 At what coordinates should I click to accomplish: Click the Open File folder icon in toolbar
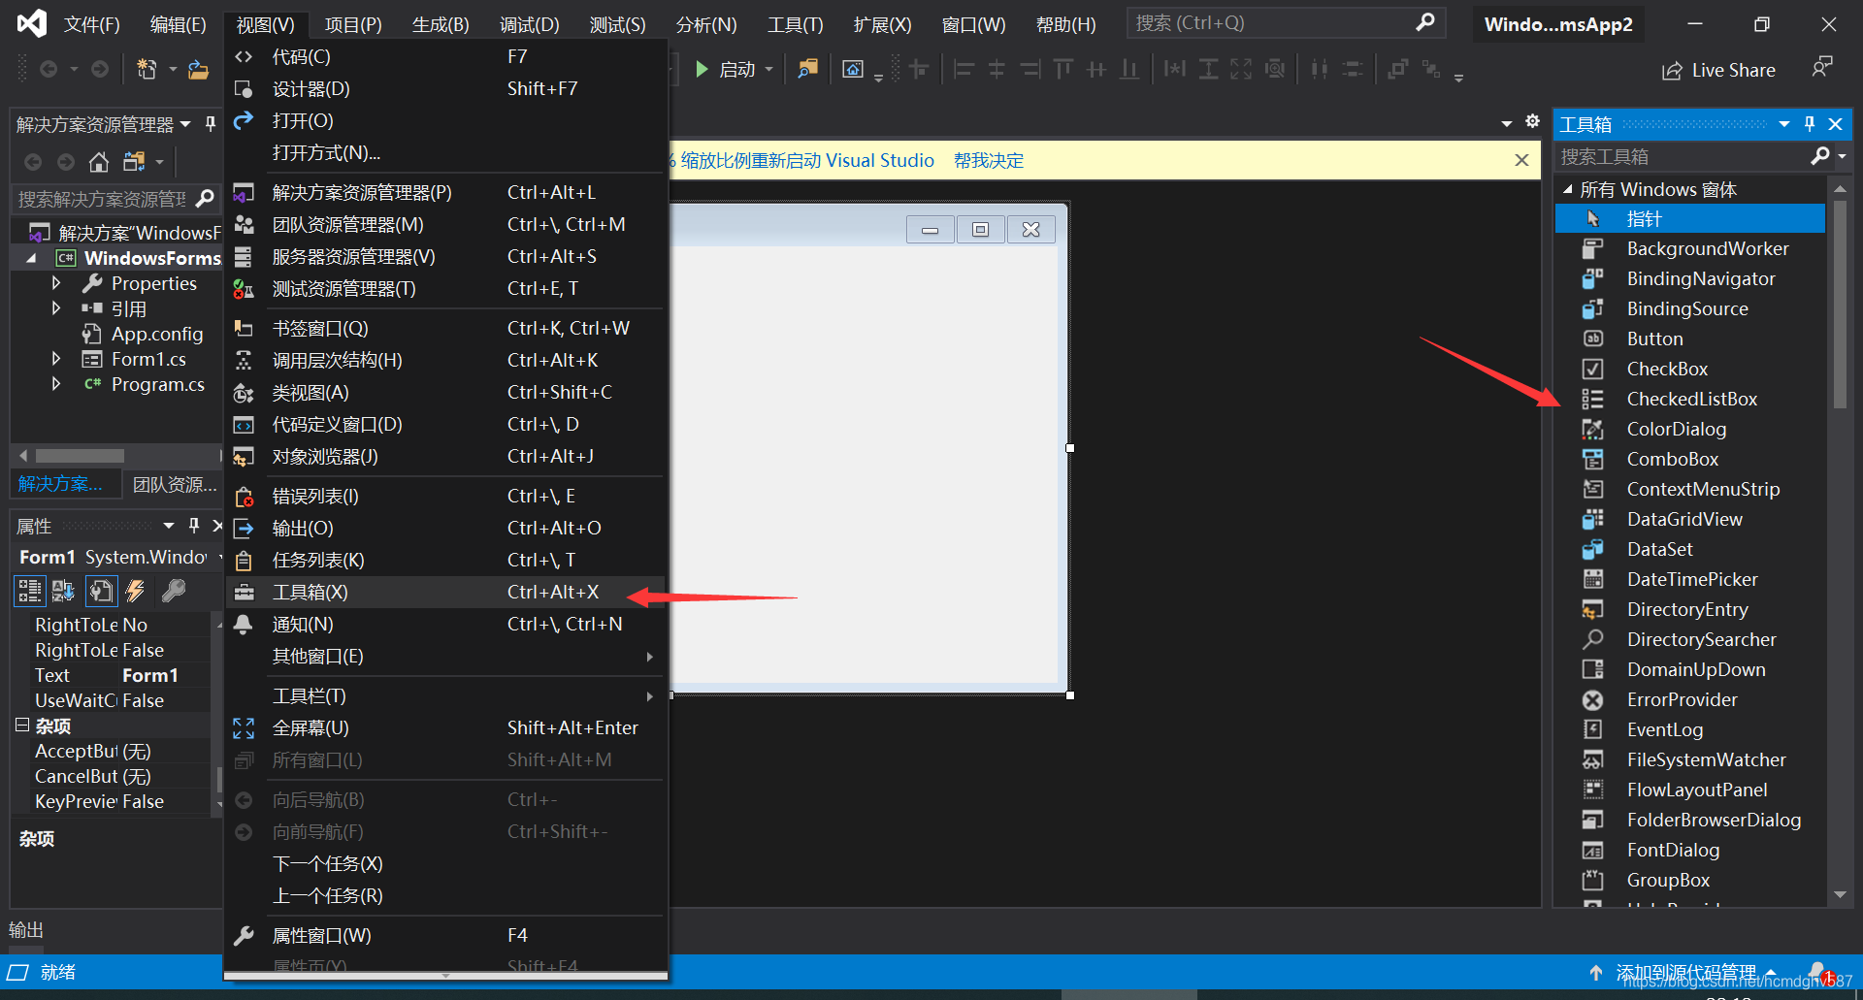(198, 69)
